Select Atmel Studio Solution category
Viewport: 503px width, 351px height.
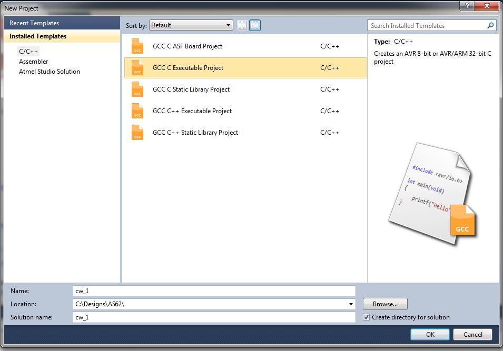tap(50, 72)
